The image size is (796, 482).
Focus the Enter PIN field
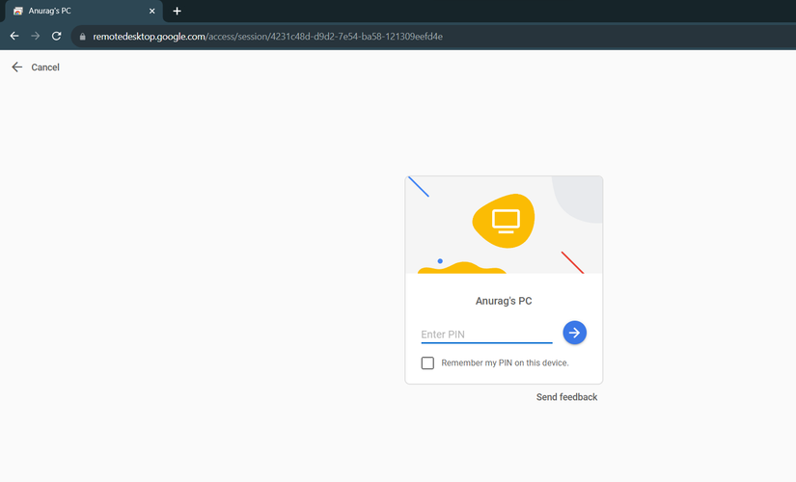point(486,335)
